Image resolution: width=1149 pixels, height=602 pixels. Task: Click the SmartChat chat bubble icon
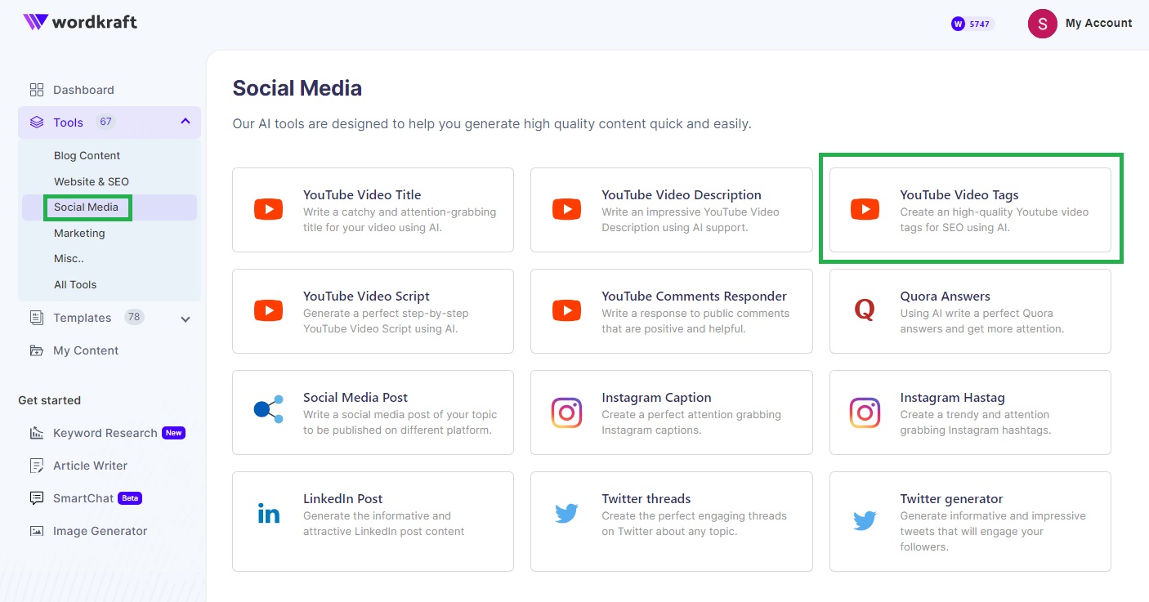(x=36, y=497)
